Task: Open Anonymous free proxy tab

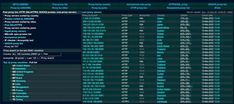Action: coord(139,4)
